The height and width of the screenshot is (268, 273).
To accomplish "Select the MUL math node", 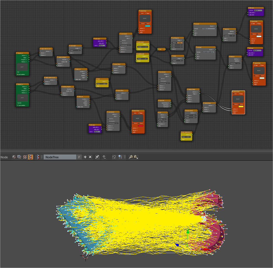I will tap(161, 49).
